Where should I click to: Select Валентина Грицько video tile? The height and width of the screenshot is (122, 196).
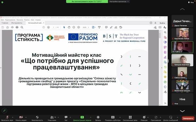click(182, 86)
